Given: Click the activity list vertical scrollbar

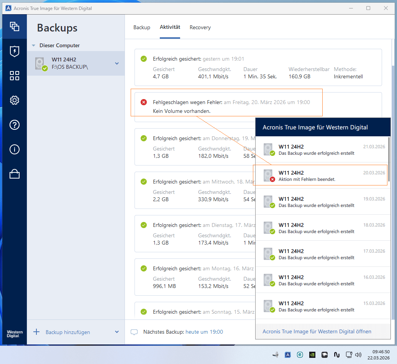Looking at the screenshot, I should (x=393, y=53).
